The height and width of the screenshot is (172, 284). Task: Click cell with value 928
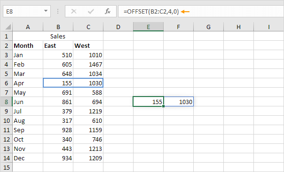[58, 130]
